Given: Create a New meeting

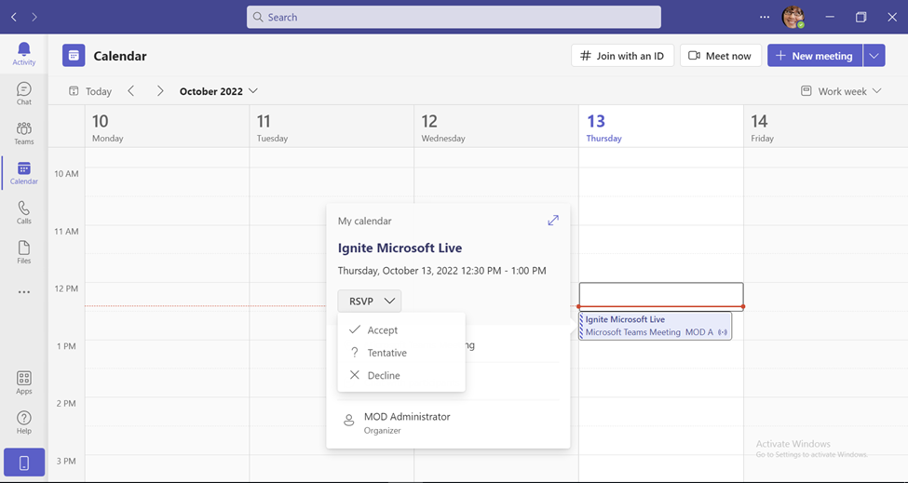Looking at the screenshot, I should coord(815,56).
